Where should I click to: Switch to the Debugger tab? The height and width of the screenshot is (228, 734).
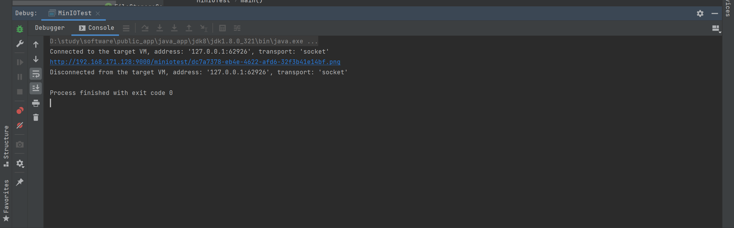pos(50,28)
